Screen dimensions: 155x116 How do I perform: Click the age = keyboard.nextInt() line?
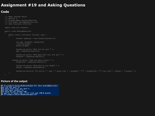pos(28,51)
